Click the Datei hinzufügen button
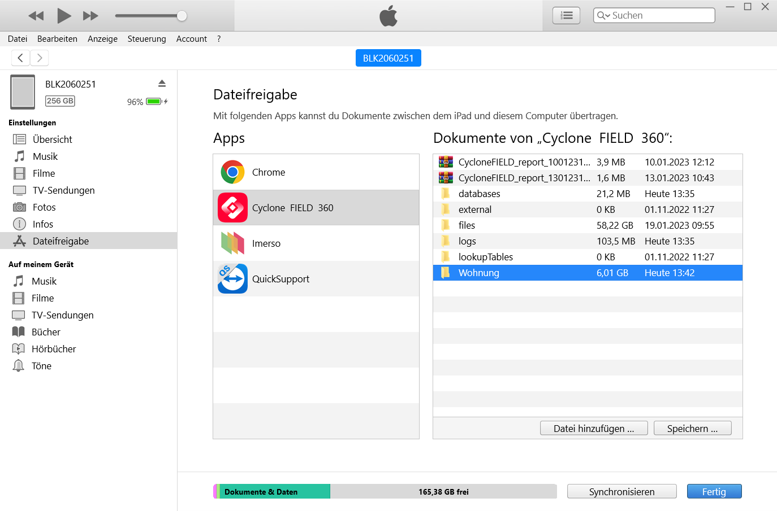Viewport: 777px width, 511px height. click(594, 429)
